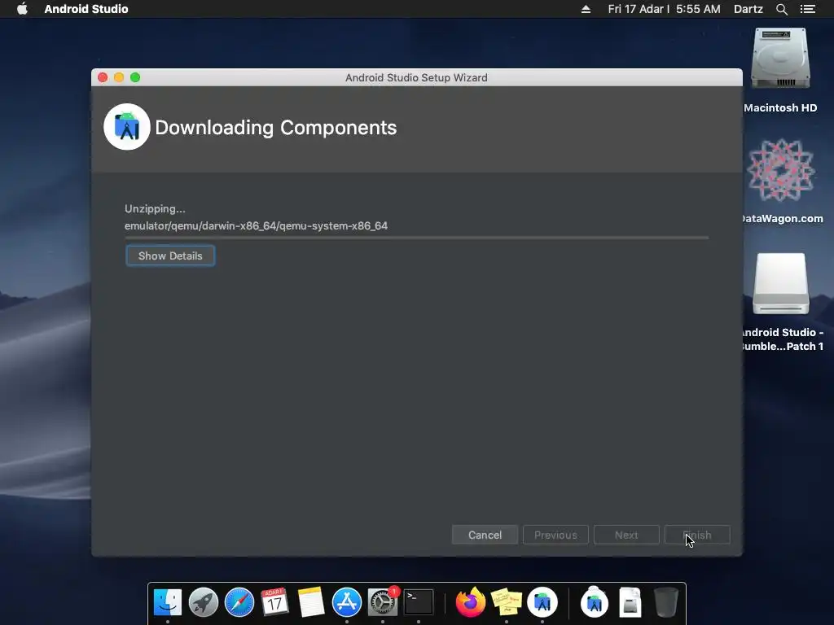This screenshot has height=625, width=834.
Task: Open the Apple menu
Action: coord(22,9)
